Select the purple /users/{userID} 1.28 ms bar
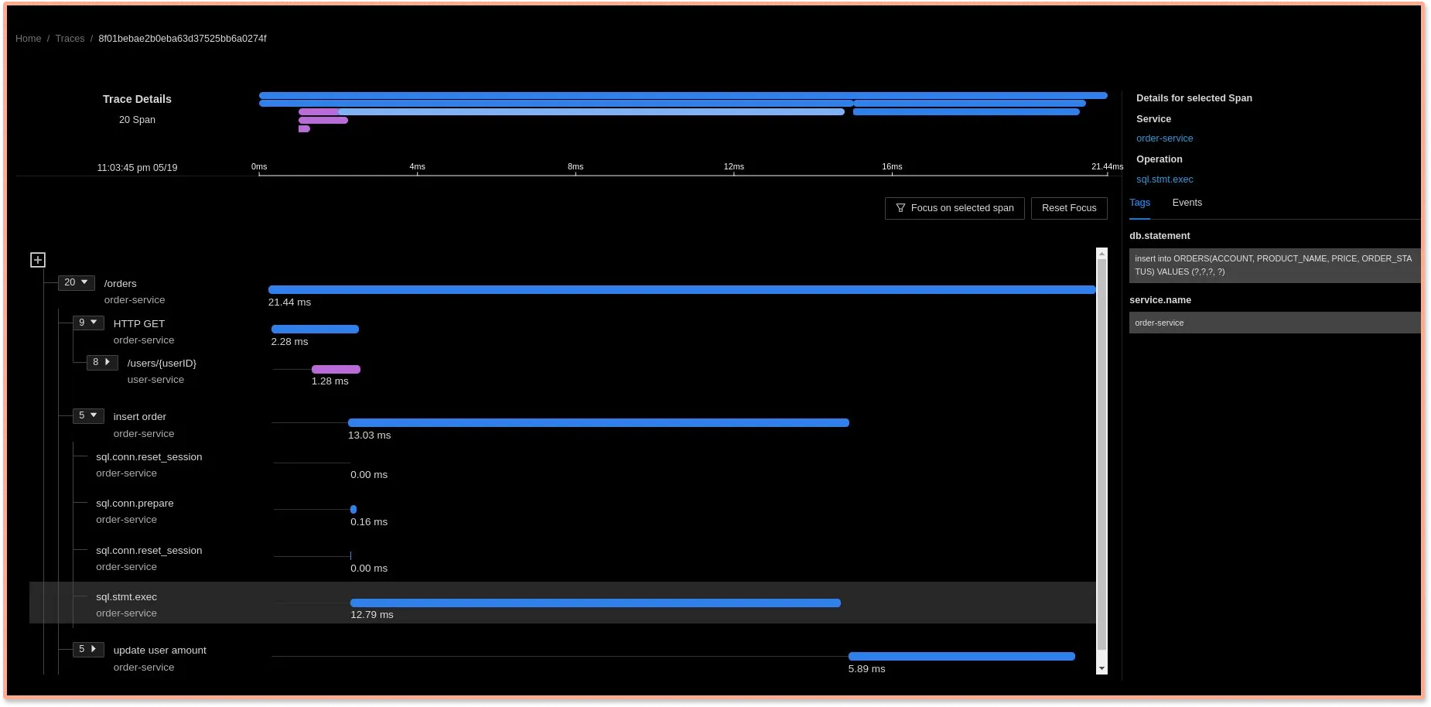This screenshot has width=1431, height=707. [x=336, y=369]
